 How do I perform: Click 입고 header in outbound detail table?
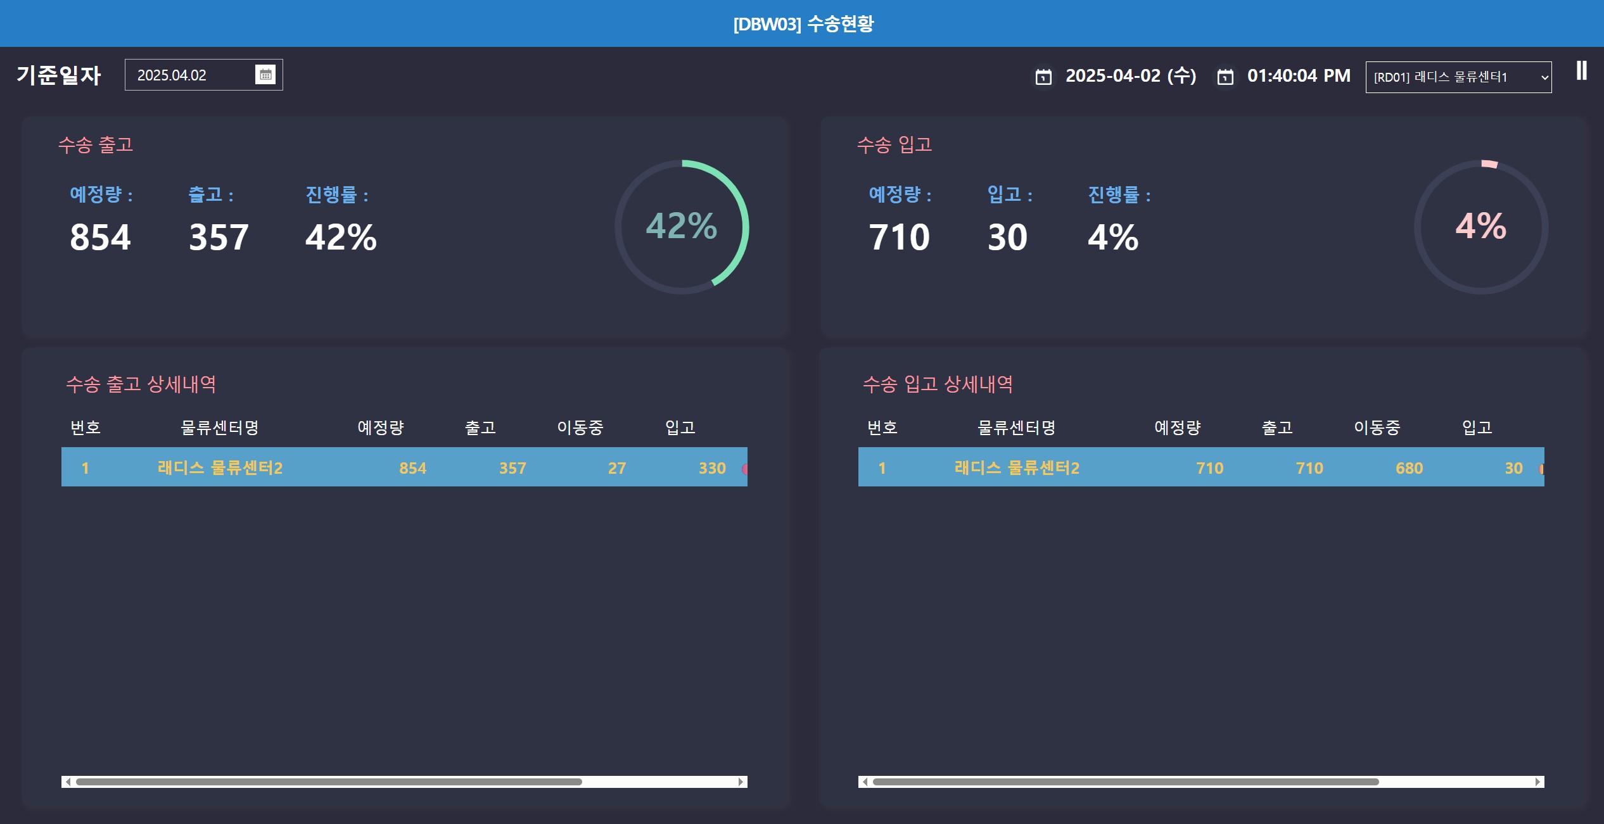point(680,428)
